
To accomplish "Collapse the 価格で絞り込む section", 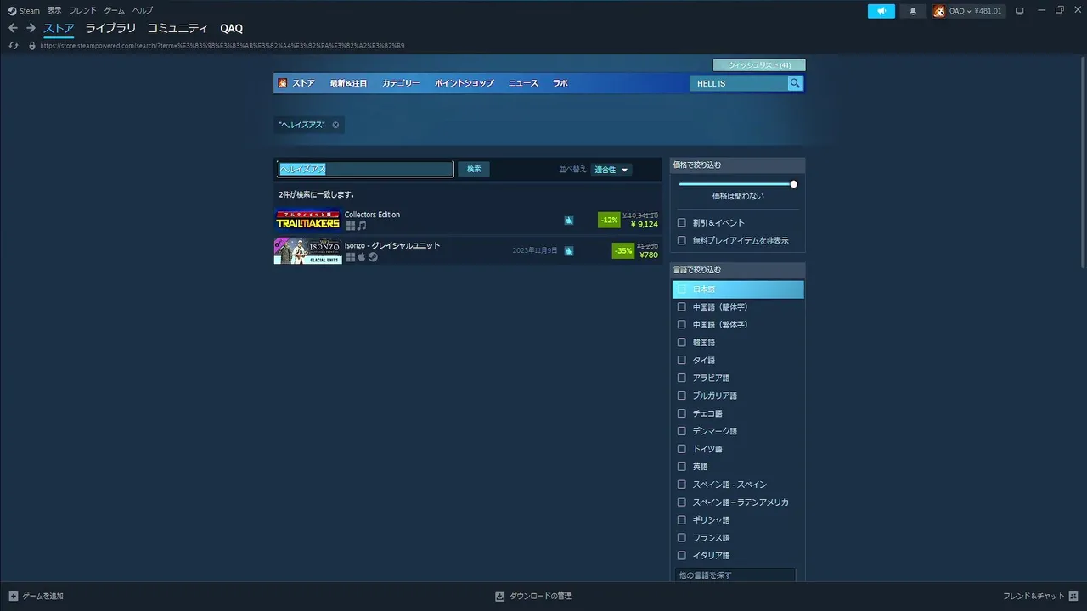I will coord(737,165).
